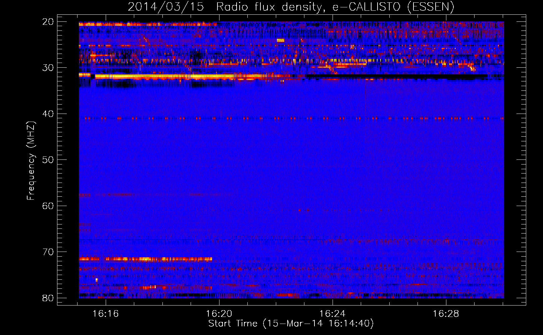The height and width of the screenshot is (335, 543).
Task: Click the "Frequency (MHZ)" axis label
Action: pos(31,160)
